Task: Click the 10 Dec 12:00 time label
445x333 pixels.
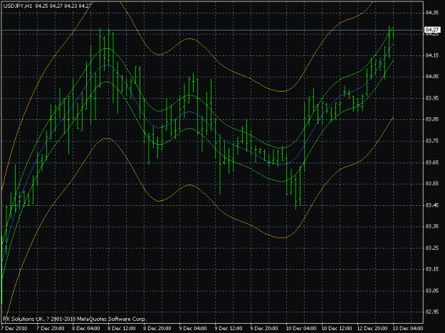Action: pyautogui.click(x=337, y=329)
